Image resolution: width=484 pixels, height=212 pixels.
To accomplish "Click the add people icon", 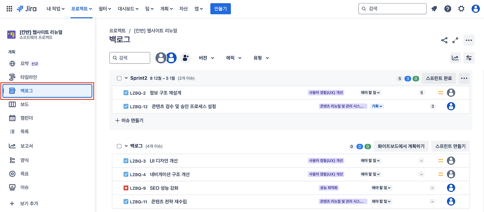I will pos(185,58).
